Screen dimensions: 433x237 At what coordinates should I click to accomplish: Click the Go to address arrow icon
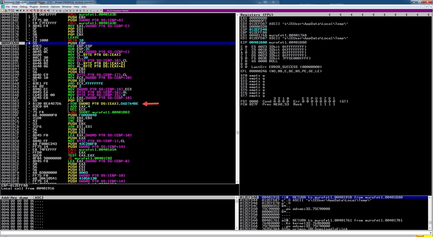pyautogui.click(x=48, y=11)
